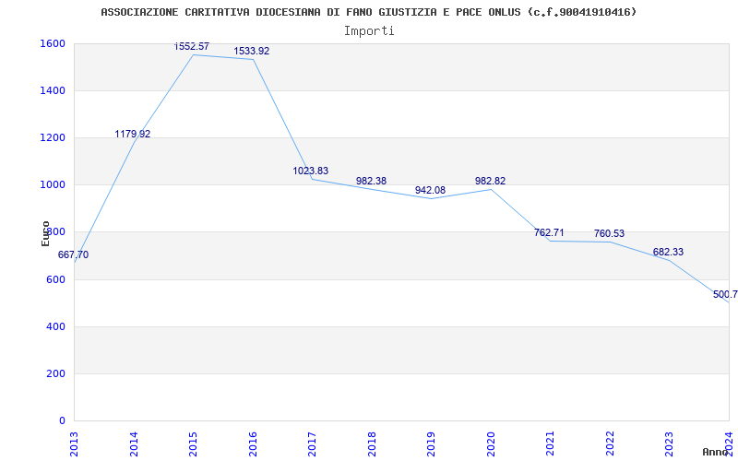Select the 760.53 data label
The width and height of the screenshot is (738, 461).
(x=609, y=233)
